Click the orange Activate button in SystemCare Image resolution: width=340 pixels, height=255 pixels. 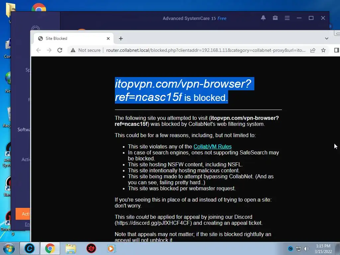point(23,214)
